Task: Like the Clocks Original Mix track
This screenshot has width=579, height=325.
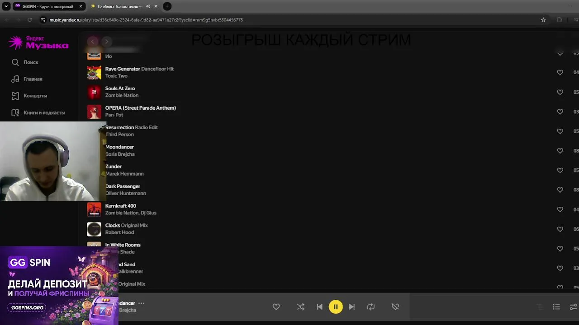Action: point(560,229)
